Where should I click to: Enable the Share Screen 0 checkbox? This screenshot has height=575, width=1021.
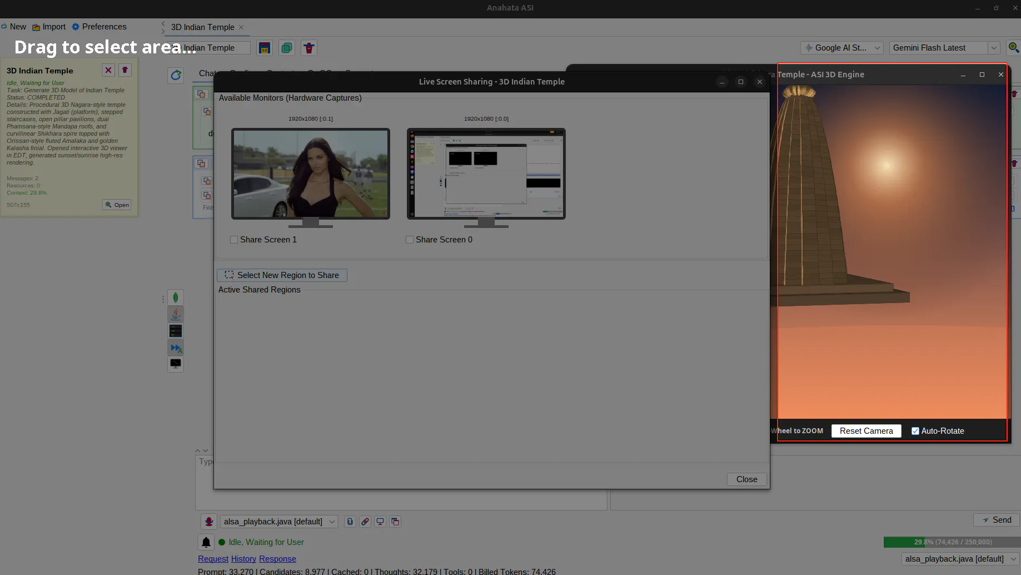[x=410, y=240]
